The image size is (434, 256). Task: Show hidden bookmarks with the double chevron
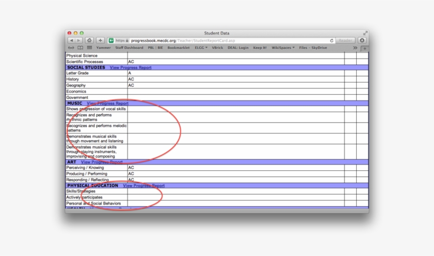pos(355,48)
